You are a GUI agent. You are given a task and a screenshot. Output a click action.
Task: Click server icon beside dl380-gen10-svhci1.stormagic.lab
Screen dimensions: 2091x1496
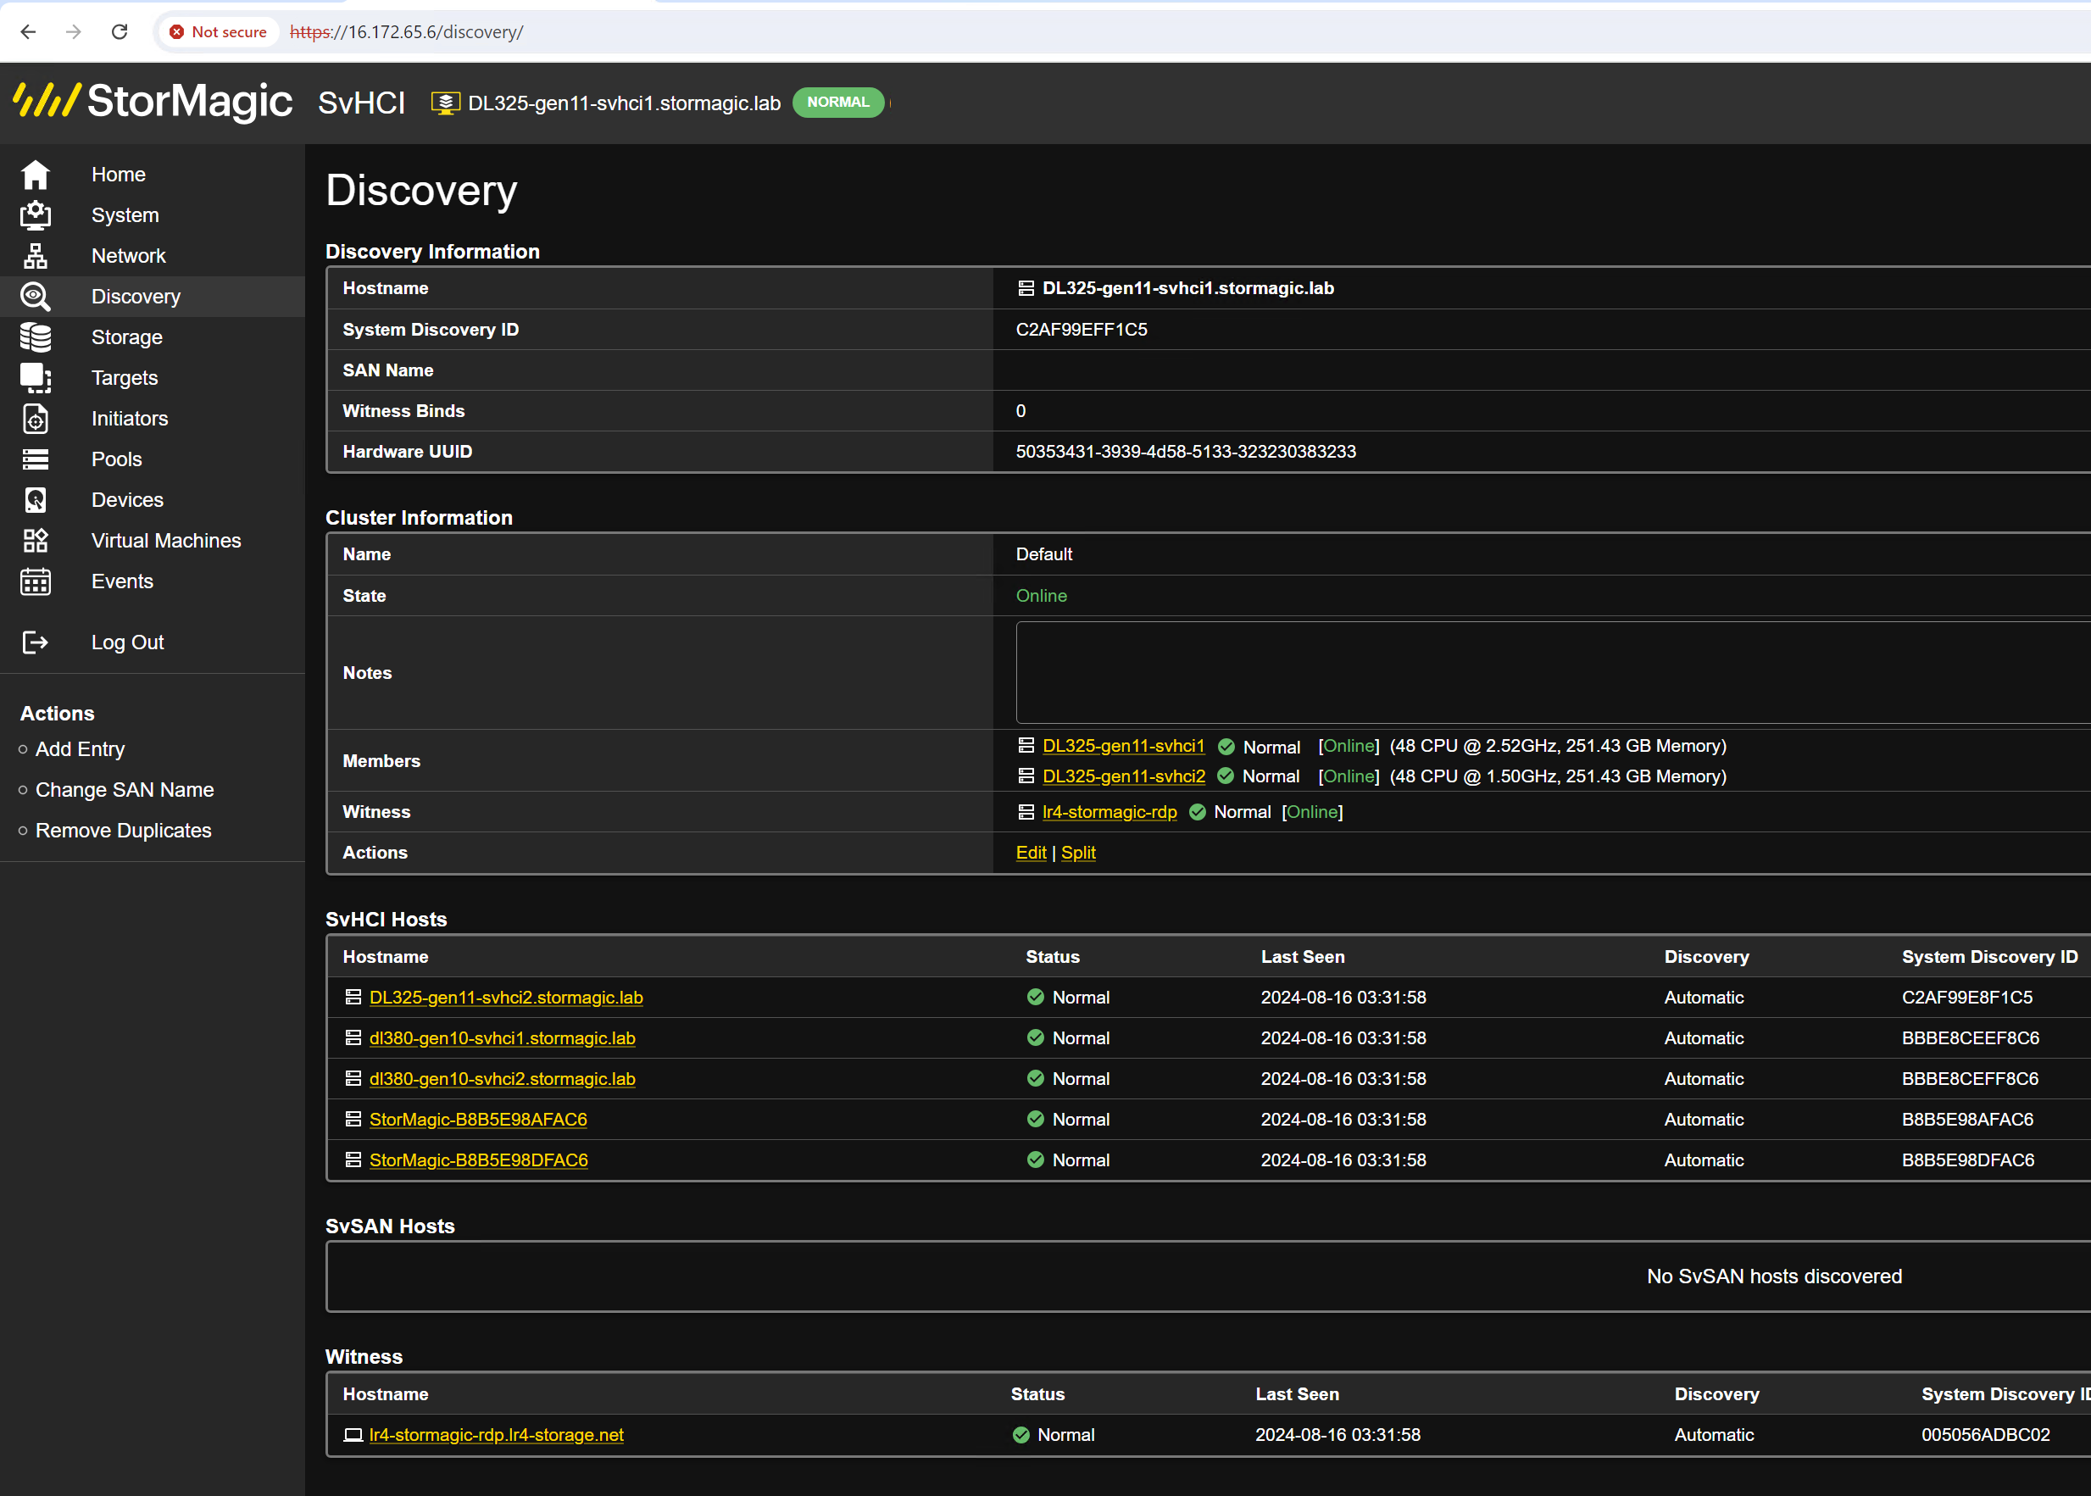coord(353,1037)
